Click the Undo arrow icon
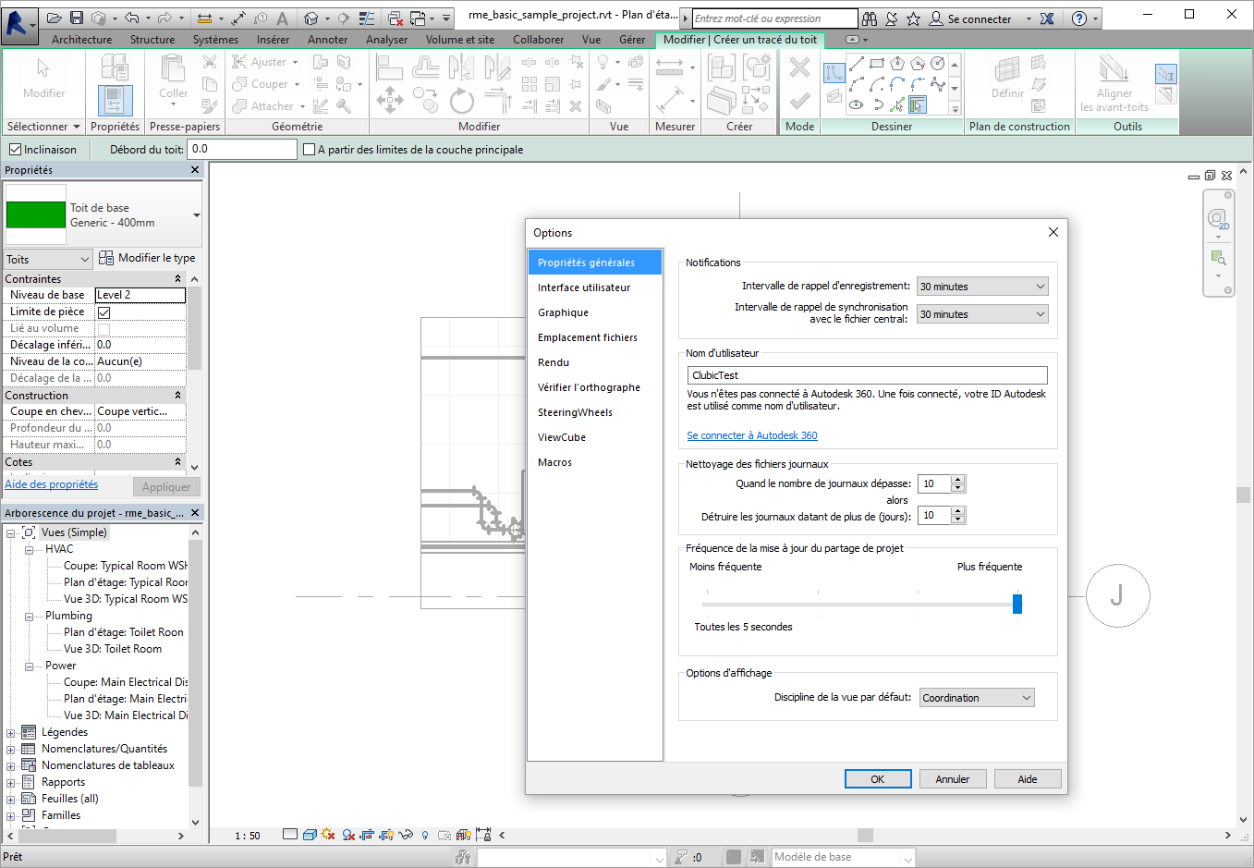 click(131, 18)
